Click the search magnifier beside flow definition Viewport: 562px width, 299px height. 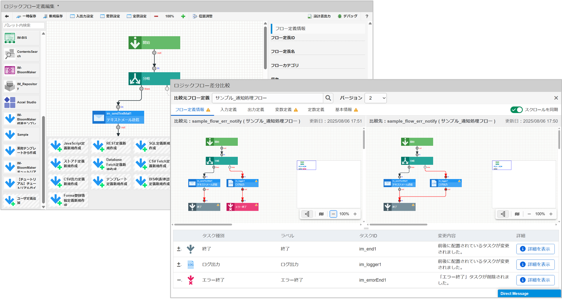click(328, 98)
